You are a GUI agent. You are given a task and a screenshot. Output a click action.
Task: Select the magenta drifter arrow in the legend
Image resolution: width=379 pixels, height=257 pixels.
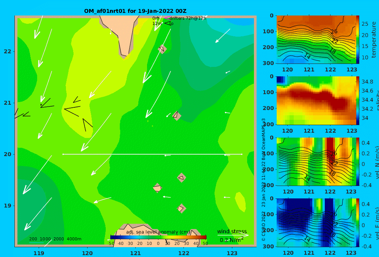167,18
